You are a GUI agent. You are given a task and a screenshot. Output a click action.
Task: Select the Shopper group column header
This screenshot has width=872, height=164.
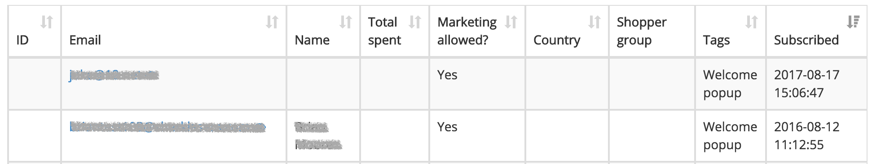click(642, 31)
